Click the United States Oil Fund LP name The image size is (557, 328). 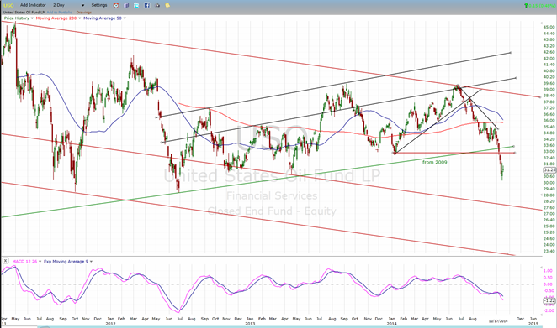pyautogui.click(x=24, y=13)
